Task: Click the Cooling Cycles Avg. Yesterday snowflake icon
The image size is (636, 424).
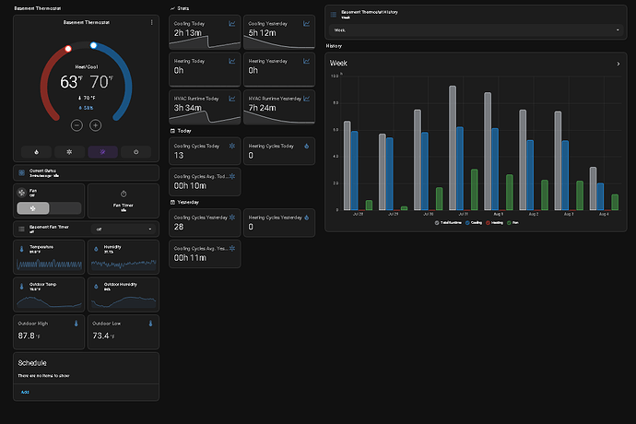Action: point(232,248)
